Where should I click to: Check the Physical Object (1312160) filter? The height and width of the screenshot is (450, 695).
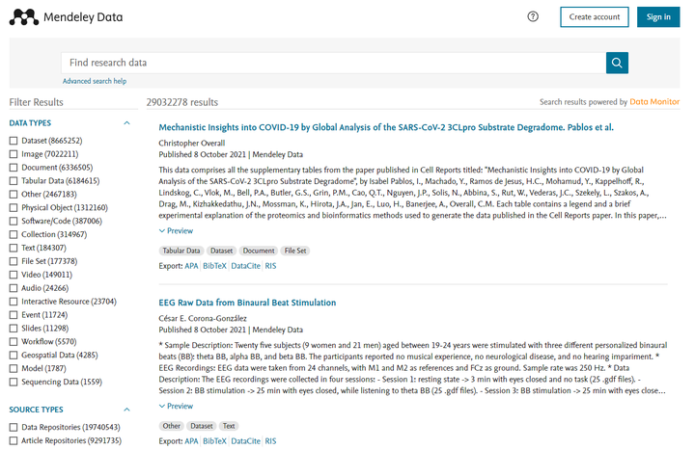pos(14,208)
